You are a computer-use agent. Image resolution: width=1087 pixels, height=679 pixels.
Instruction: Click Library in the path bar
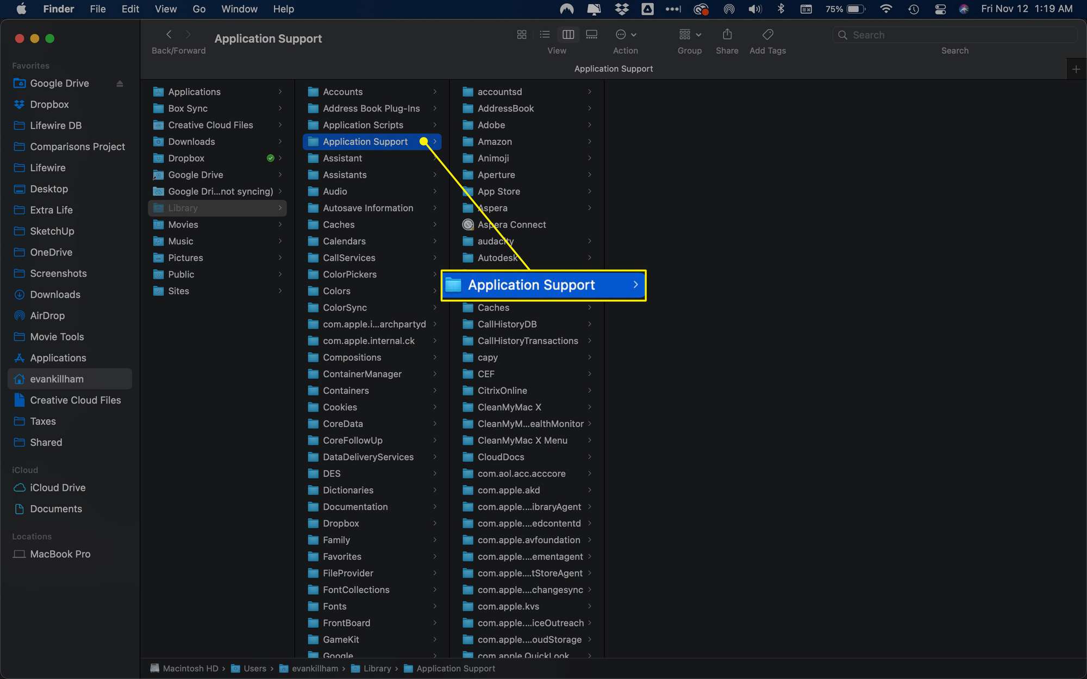[x=371, y=669]
